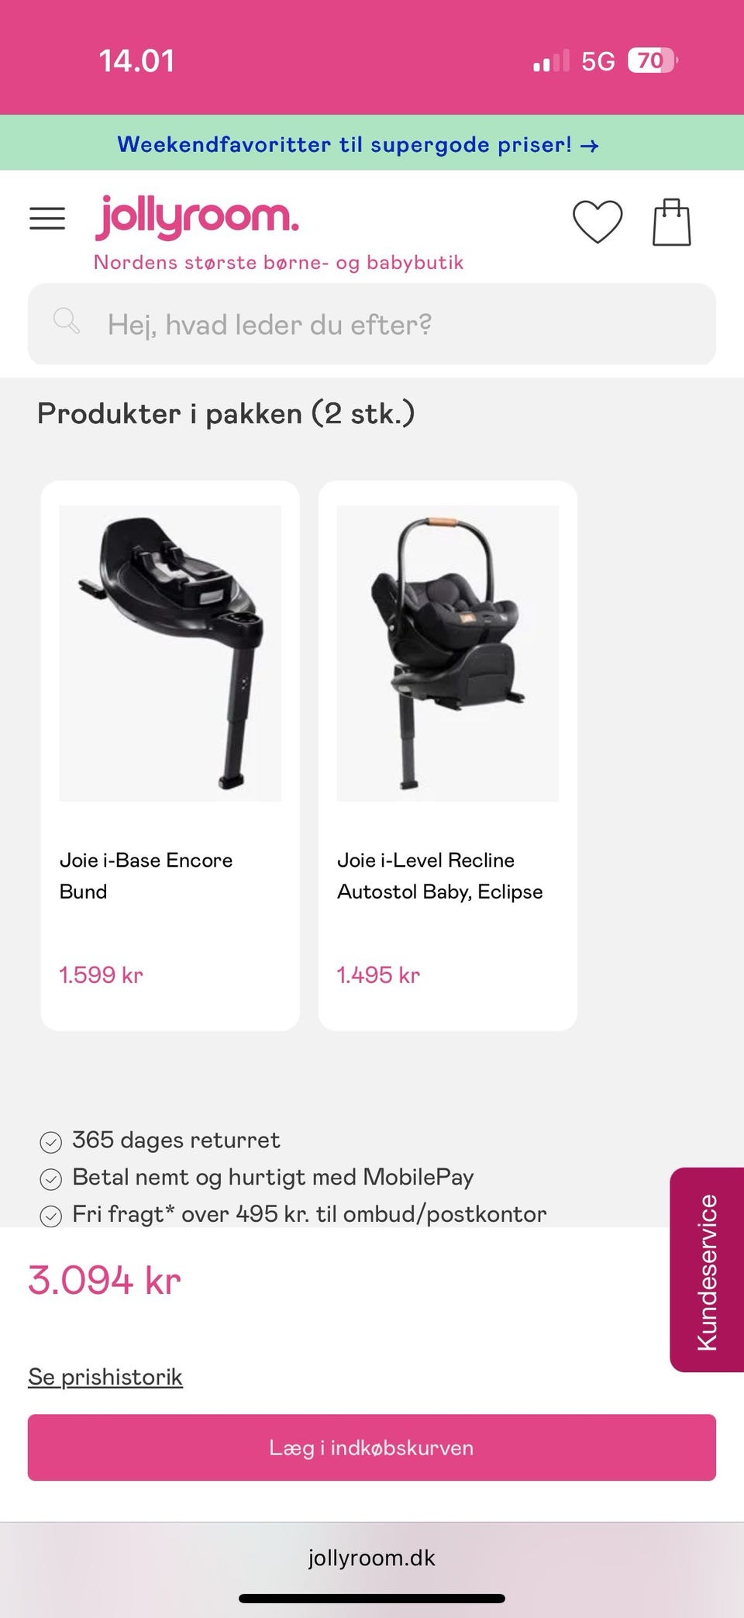744x1618 pixels.
Task: Open Joie i-Base Encore image
Action: 170,653
